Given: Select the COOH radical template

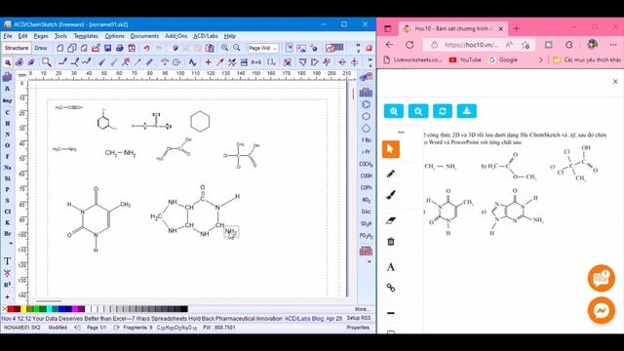Looking at the screenshot, I should (x=366, y=175).
